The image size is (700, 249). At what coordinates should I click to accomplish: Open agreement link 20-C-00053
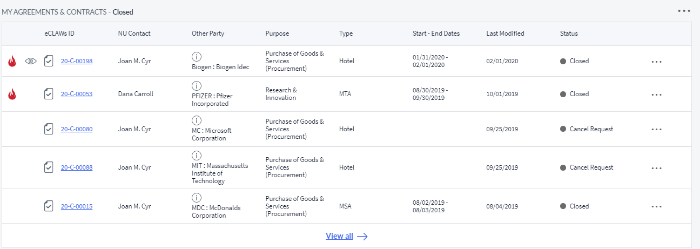coord(77,94)
